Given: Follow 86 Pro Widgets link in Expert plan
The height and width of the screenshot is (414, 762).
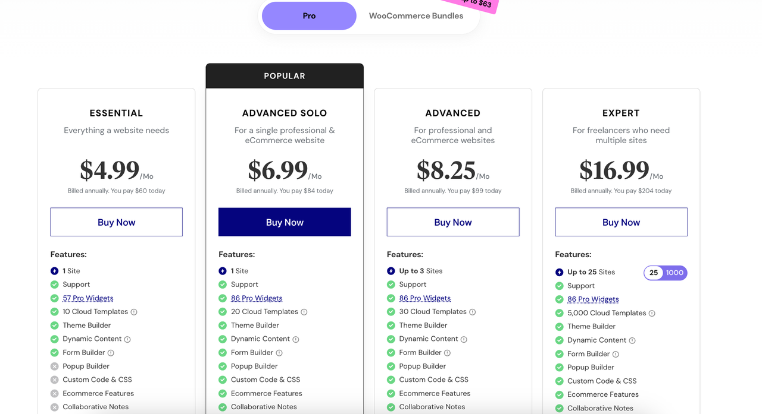Looking at the screenshot, I should click(593, 299).
